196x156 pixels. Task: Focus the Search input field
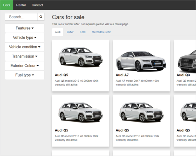(21, 17)
